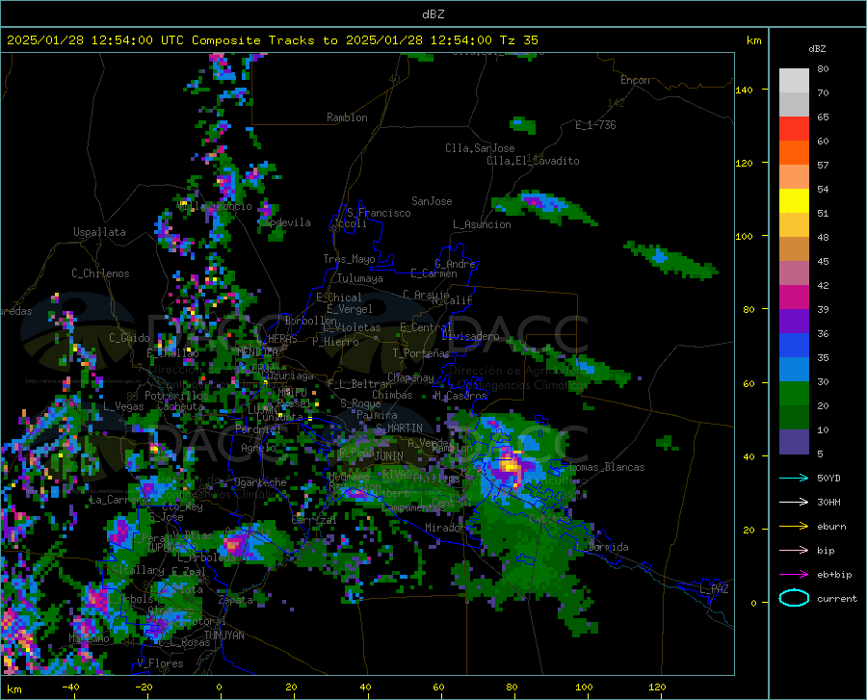The height and width of the screenshot is (700, 867).
Task: Select the 10 dBZ slate purple swatch
Action: 794,442
